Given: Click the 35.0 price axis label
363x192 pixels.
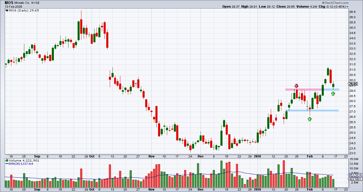Looking at the screenshot, I should 352,28.
